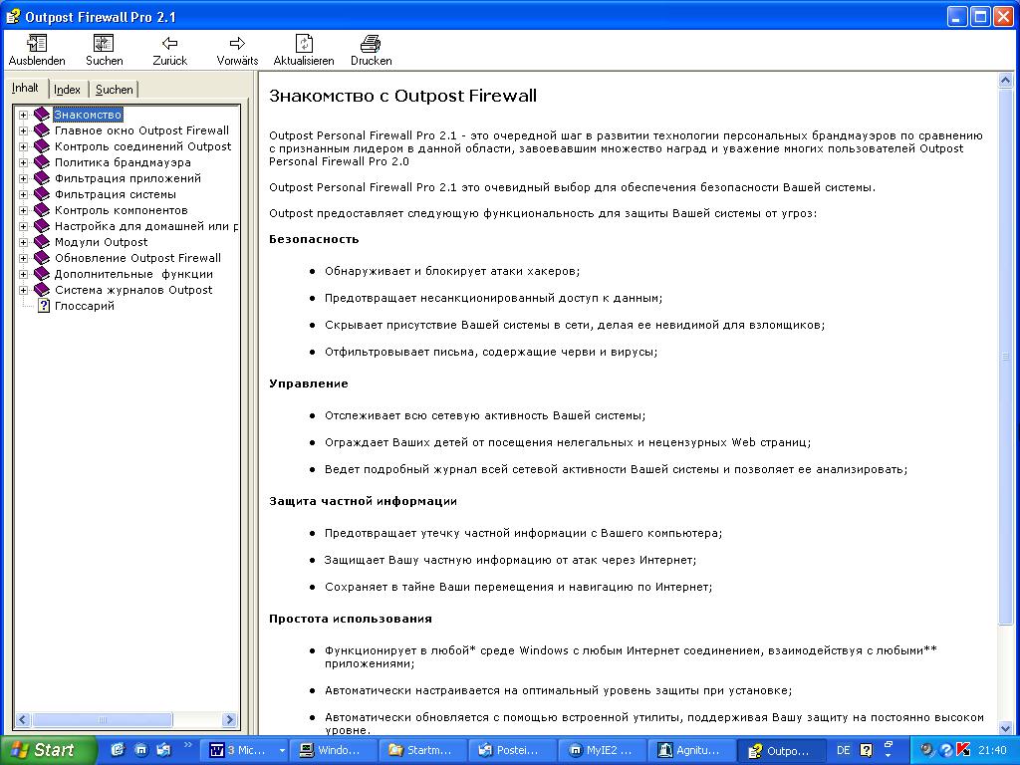
Task: Switch to the Agnitum taskbar window
Action: (692, 750)
